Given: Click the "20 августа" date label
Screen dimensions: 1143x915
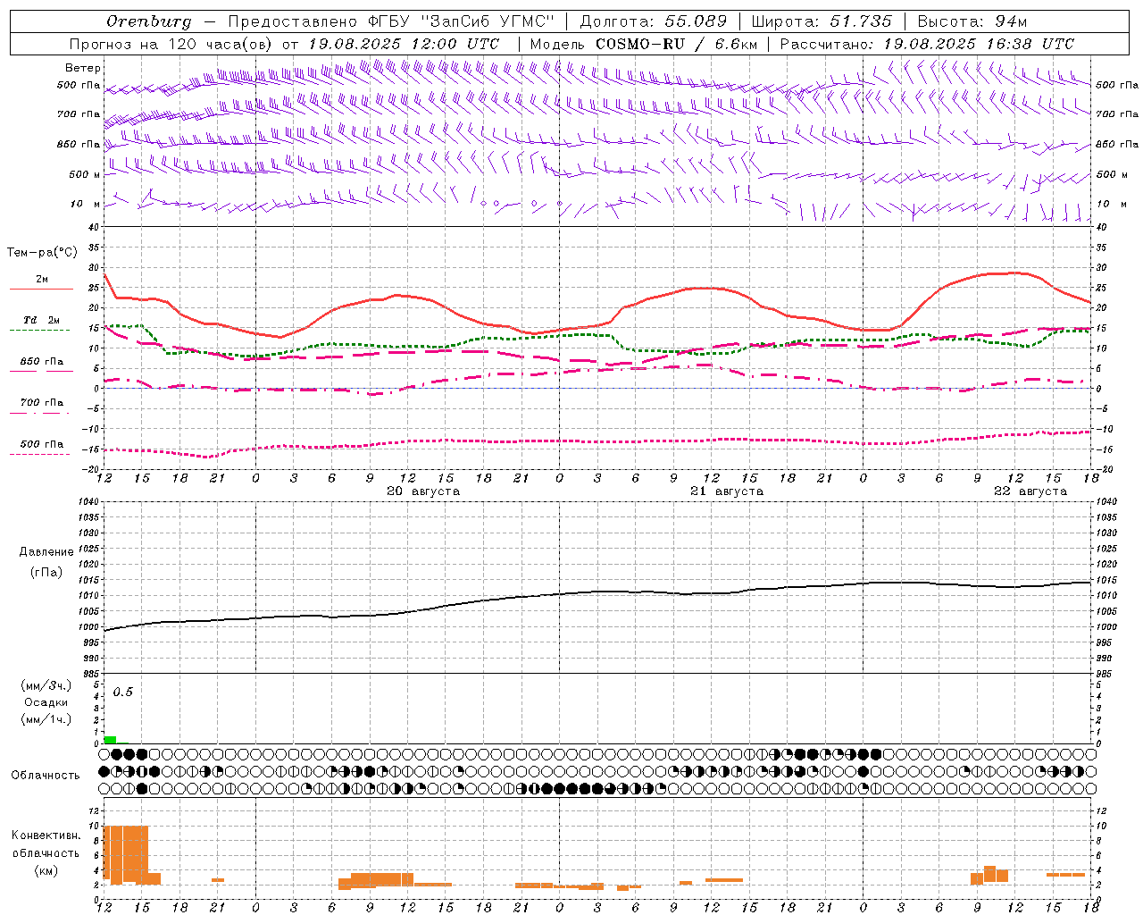Looking at the screenshot, I should 423,491.
